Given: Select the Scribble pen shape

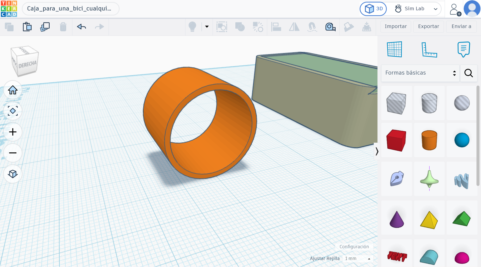Looking at the screenshot, I should (397, 179).
